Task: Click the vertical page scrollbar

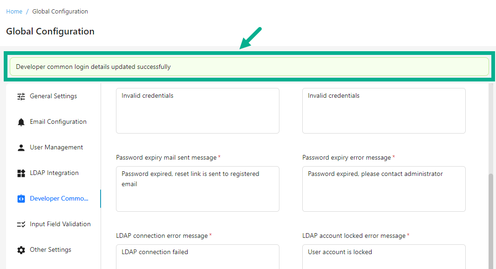Action: (491, 219)
